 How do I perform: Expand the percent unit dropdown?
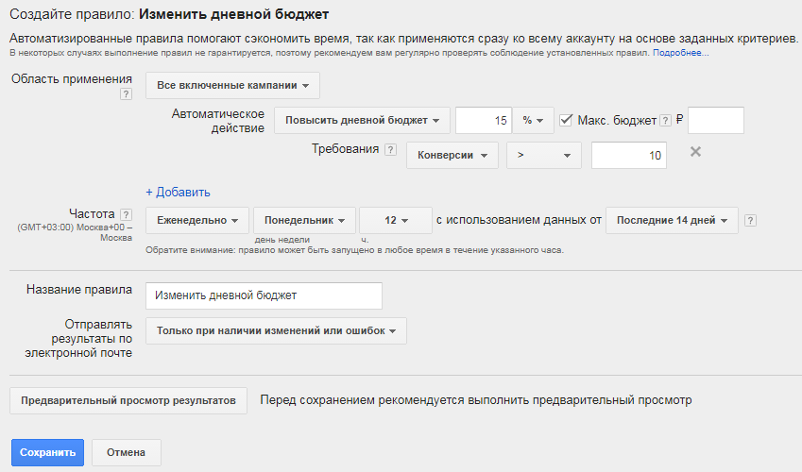(x=533, y=121)
